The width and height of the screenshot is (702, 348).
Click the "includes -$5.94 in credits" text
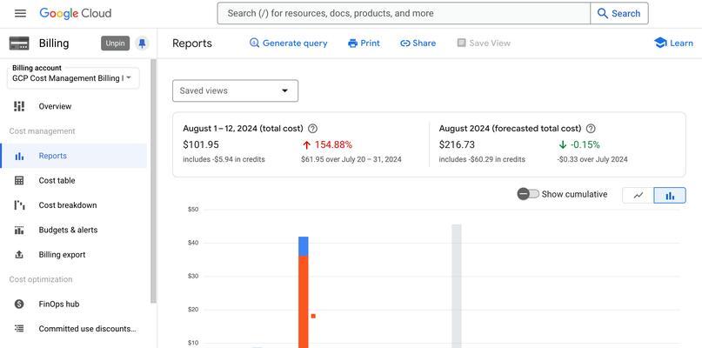224,159
